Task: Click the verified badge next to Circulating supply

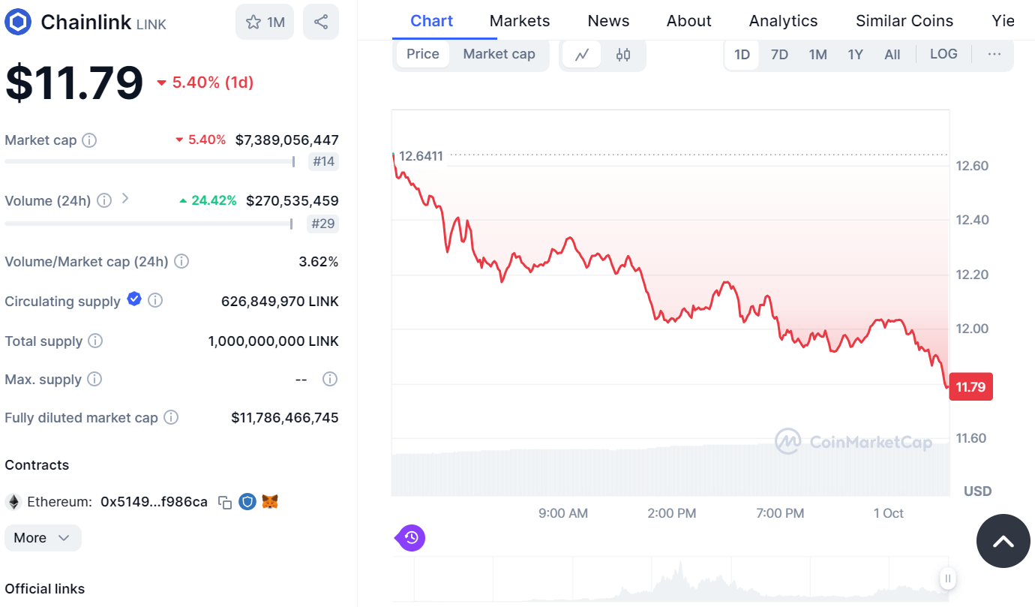Action: pyautogui.click(x=134, y=299)
